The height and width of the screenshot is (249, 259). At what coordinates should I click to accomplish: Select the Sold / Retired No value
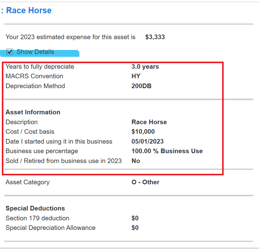tap(136, 161)
